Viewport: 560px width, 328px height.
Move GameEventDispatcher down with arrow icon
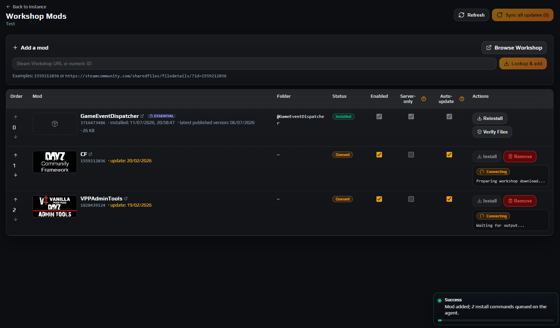pos(16,137)
